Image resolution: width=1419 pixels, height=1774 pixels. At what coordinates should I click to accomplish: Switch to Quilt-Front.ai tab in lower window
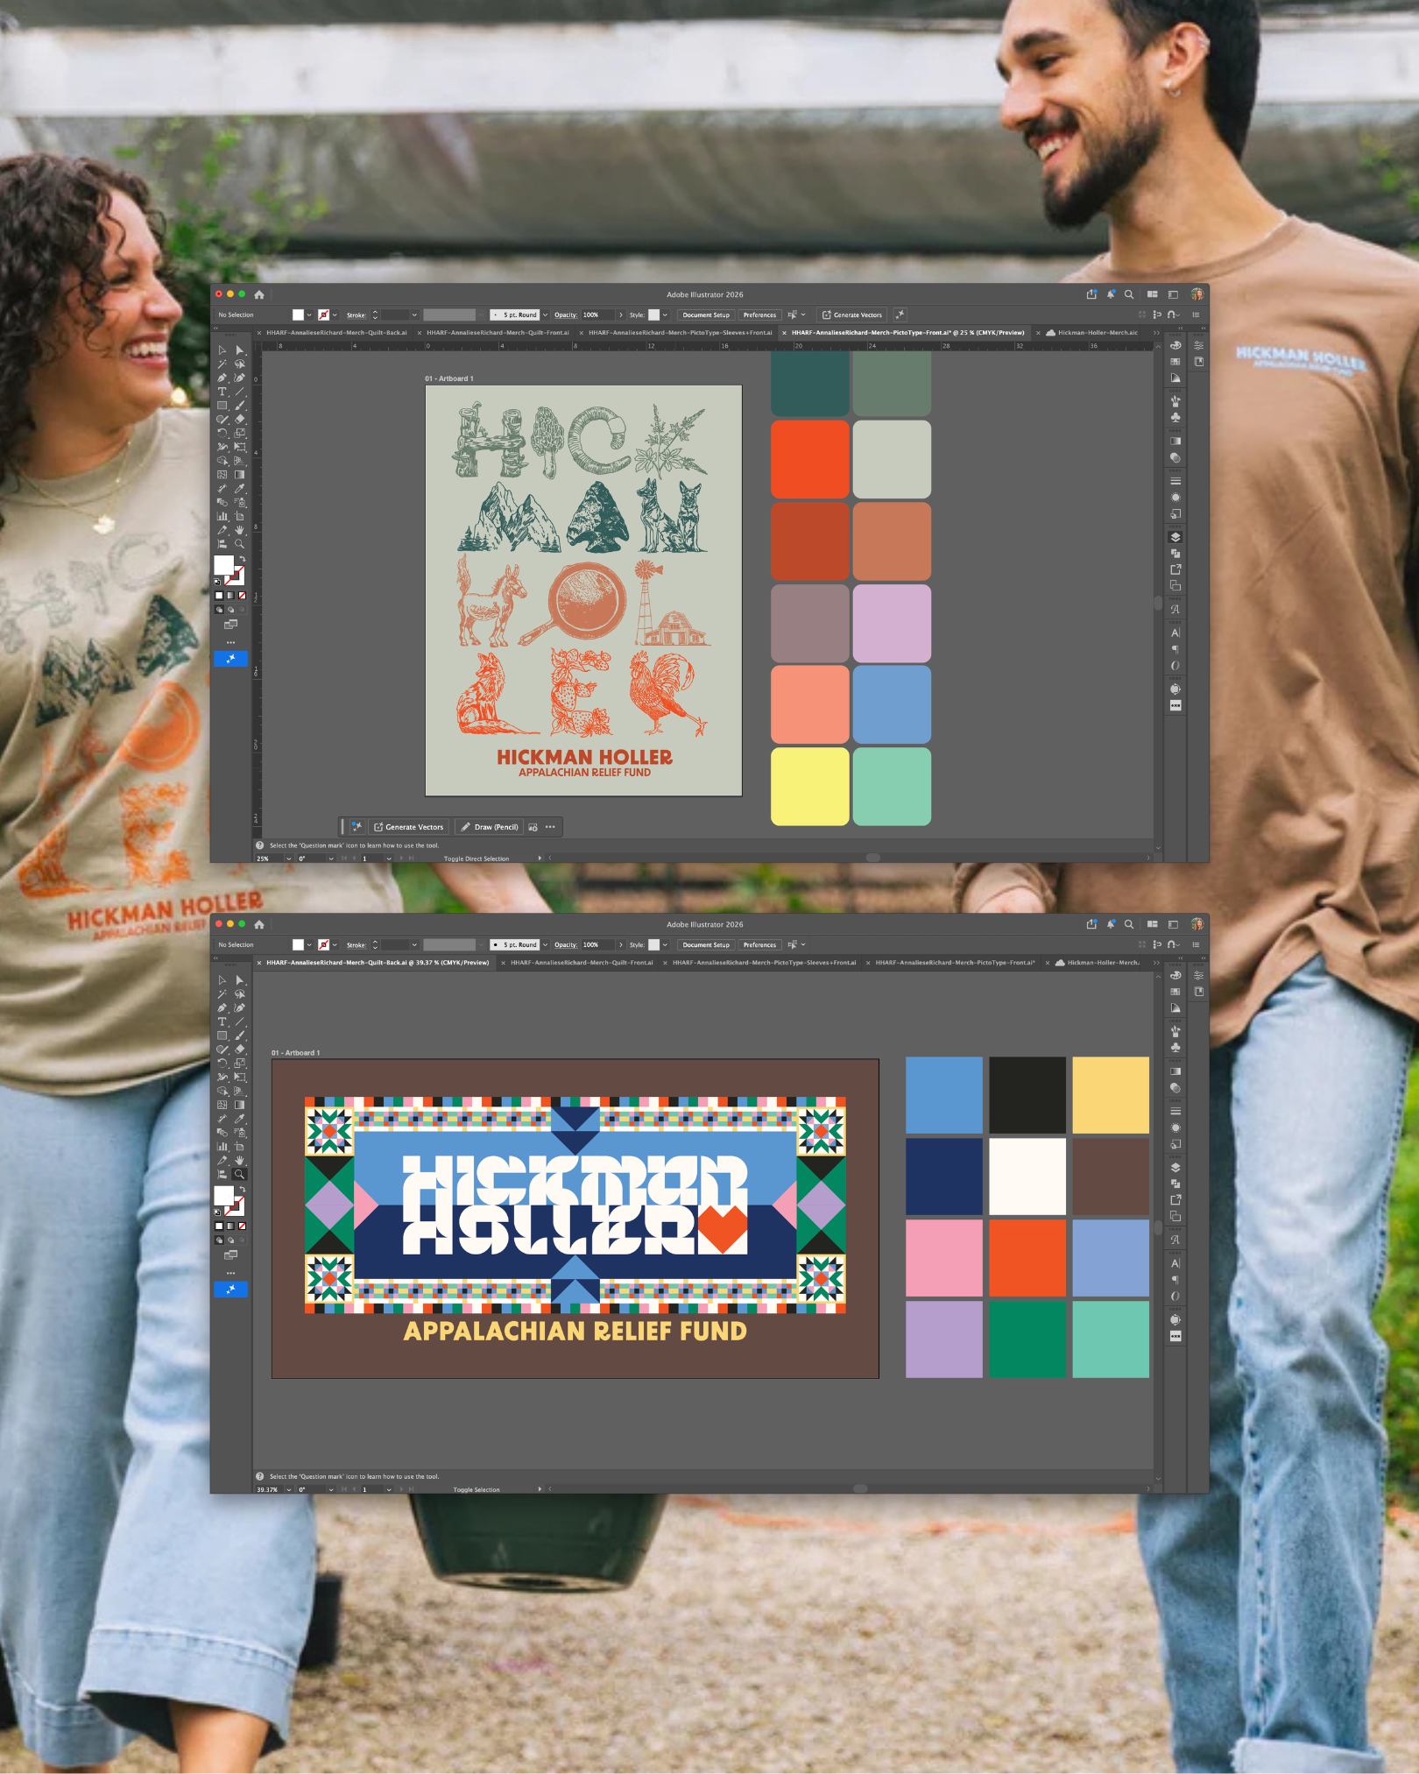(582, 963)
